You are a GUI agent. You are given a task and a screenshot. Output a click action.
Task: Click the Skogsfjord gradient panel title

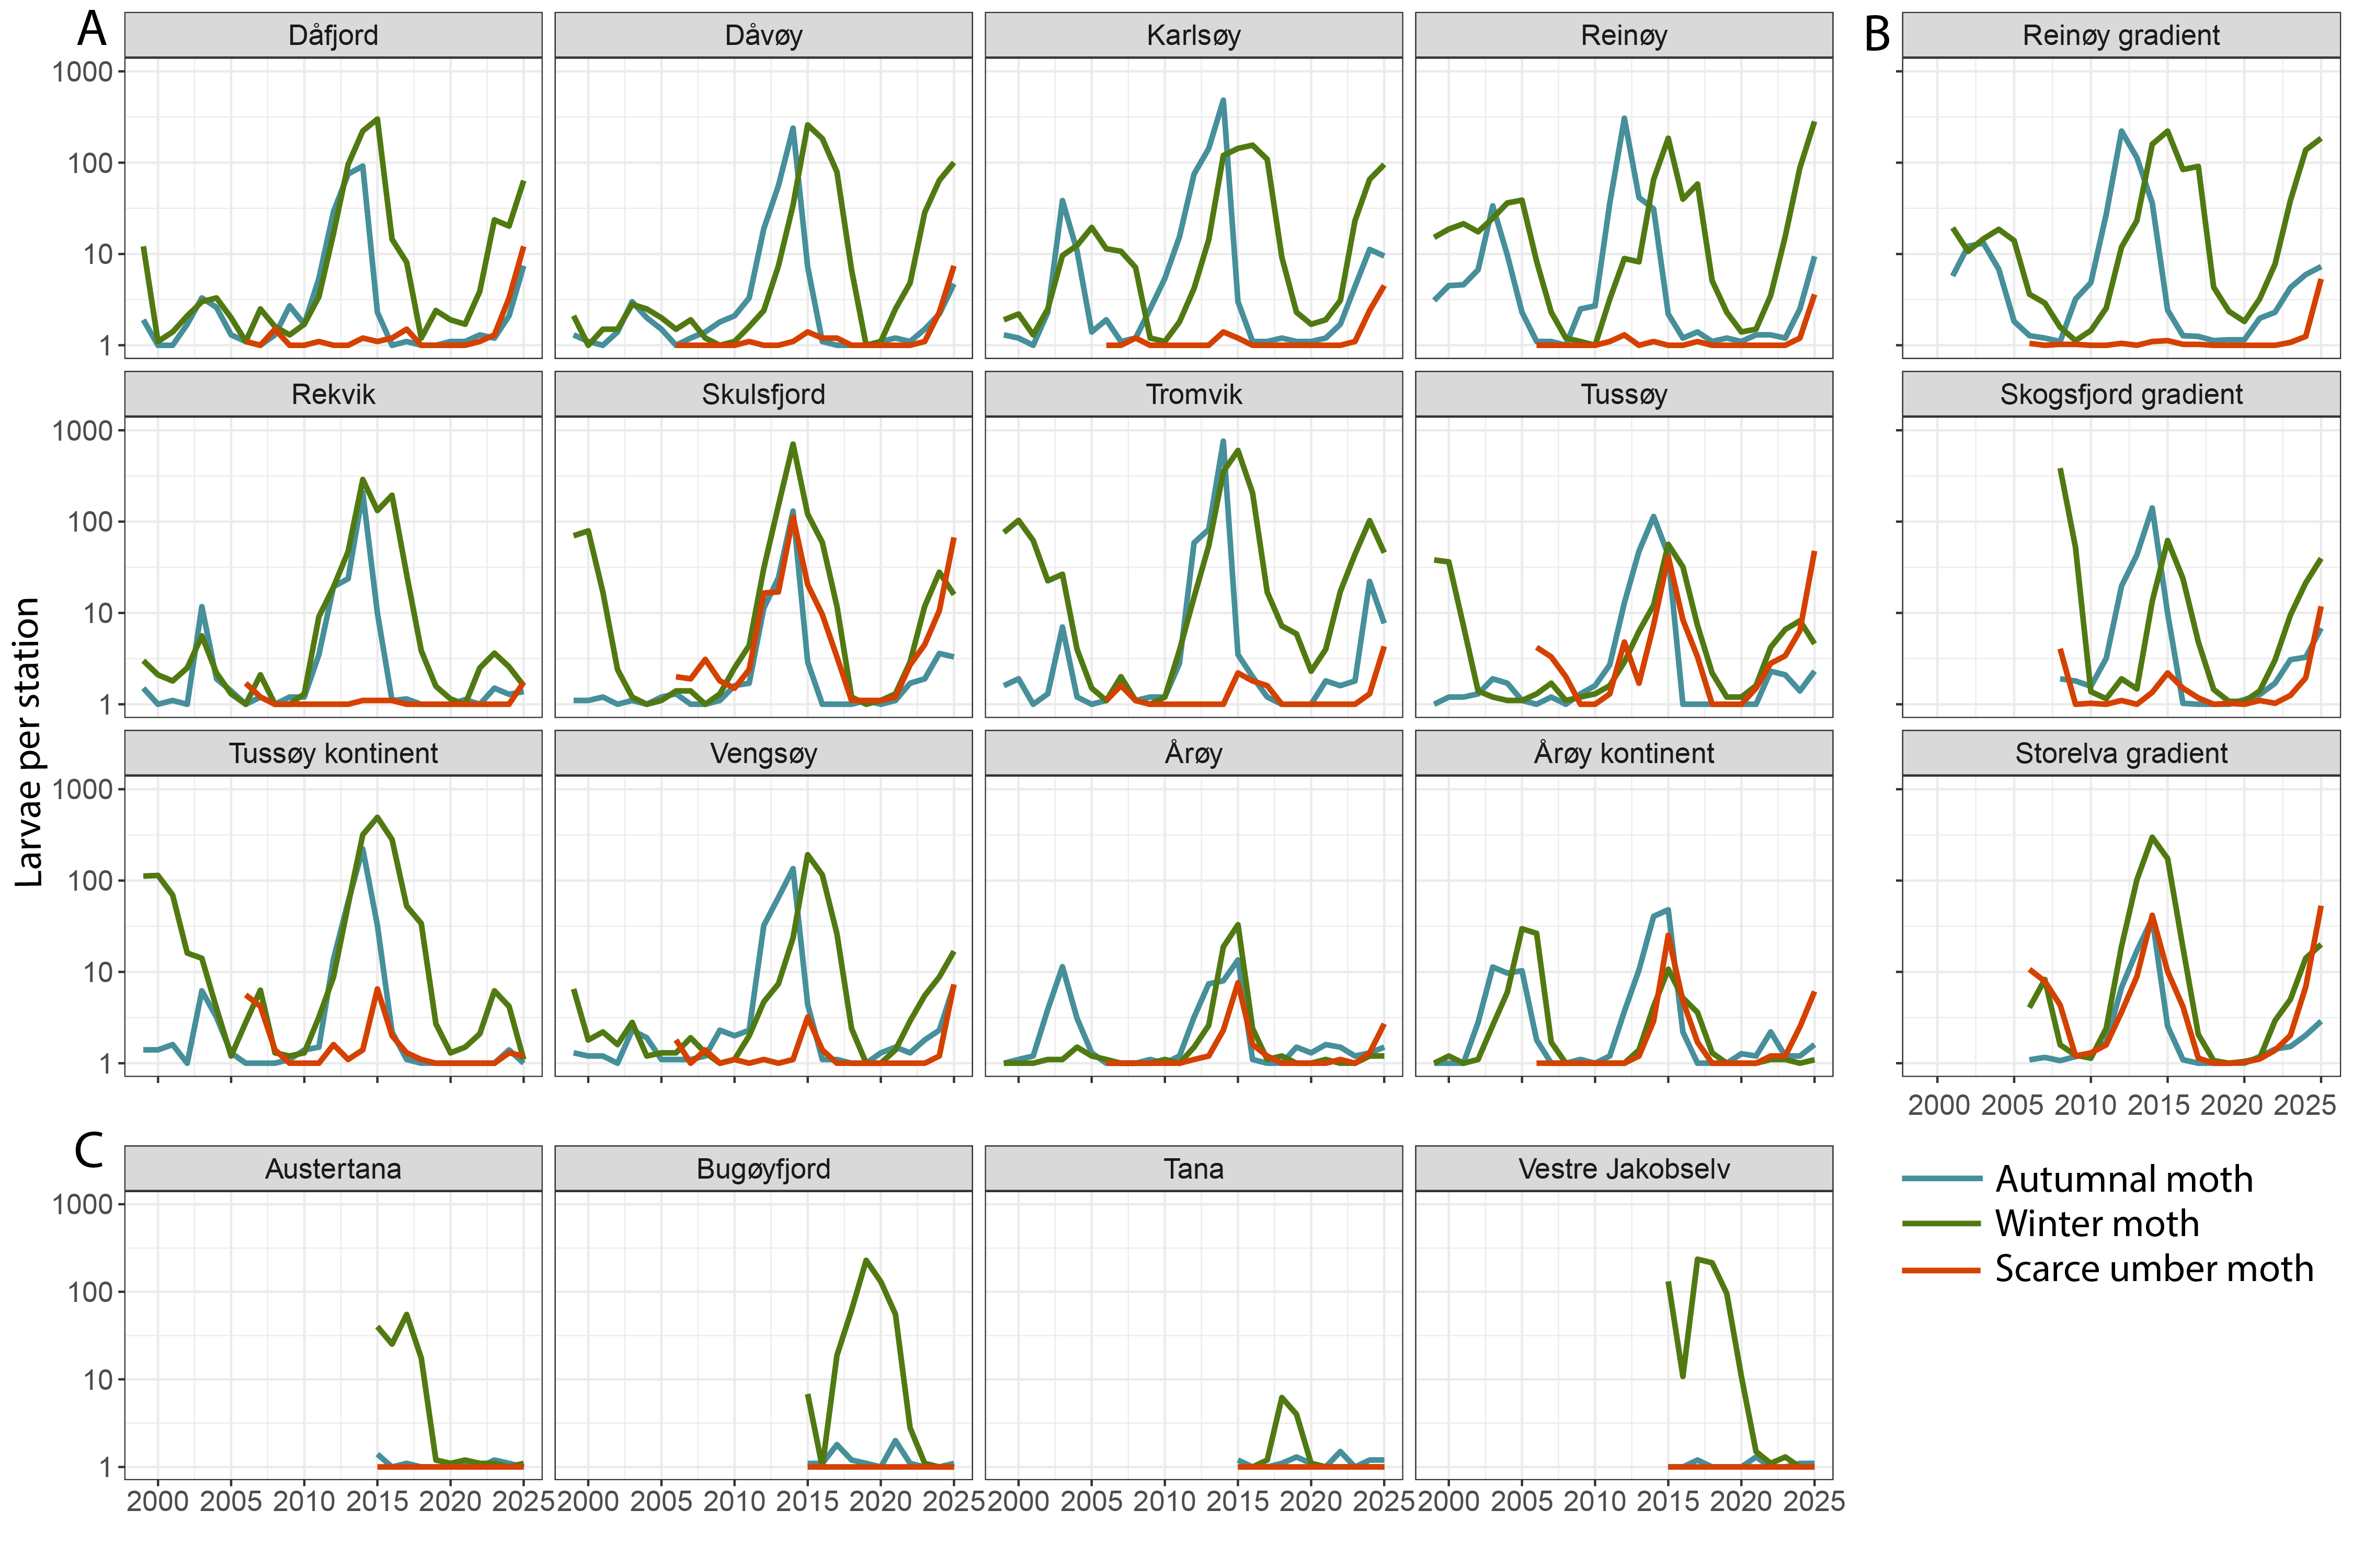click(x=2121, y=394)
